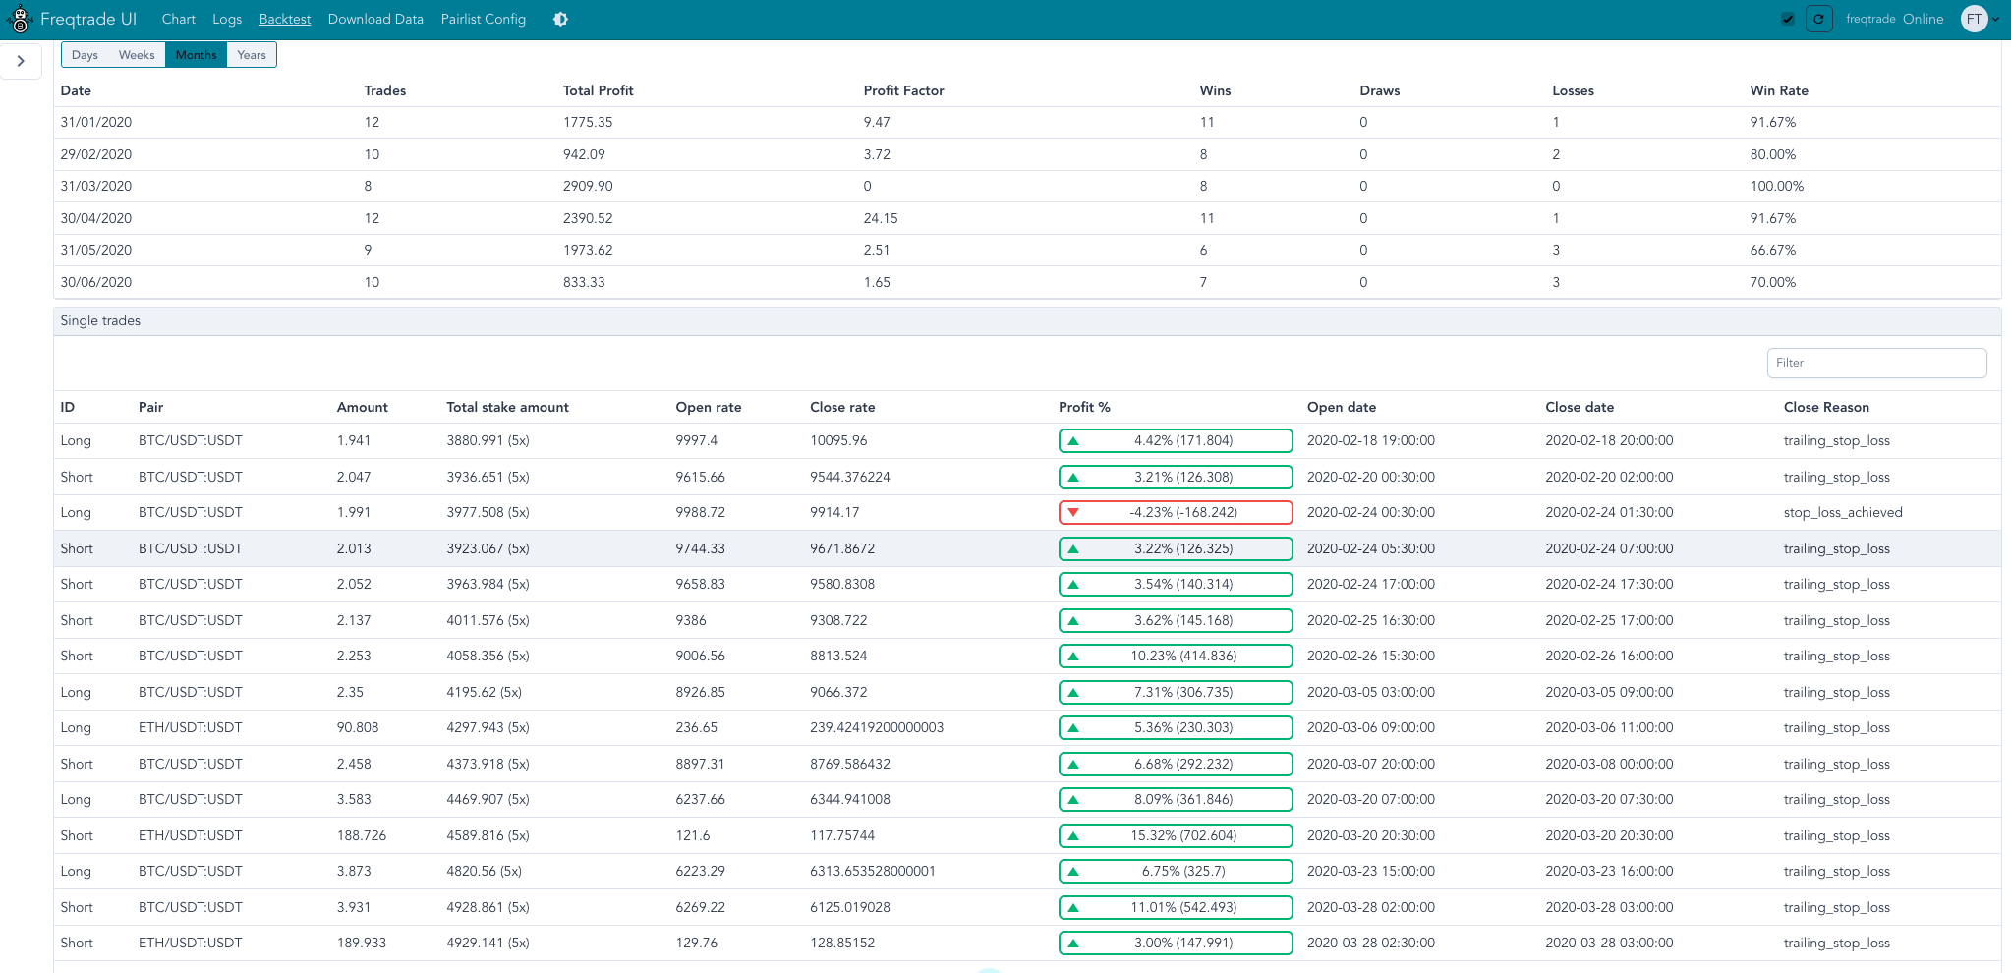The image size is (2011, 973).
Task: Toggle the dark/light theme icon
Action: [560, 19]
